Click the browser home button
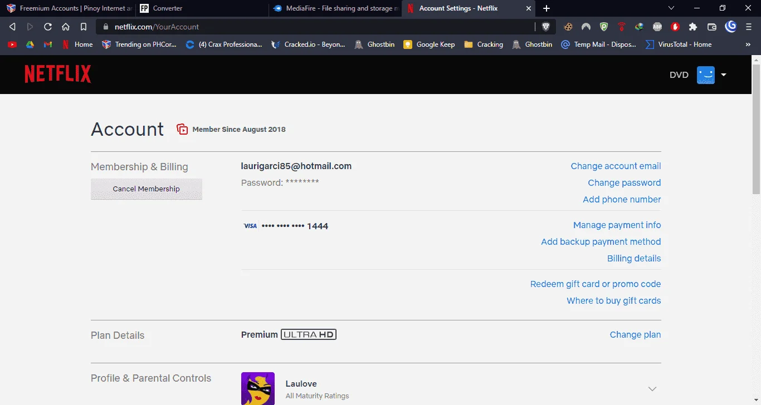Screen dimensions: 761x405 (x=66, y=27)
